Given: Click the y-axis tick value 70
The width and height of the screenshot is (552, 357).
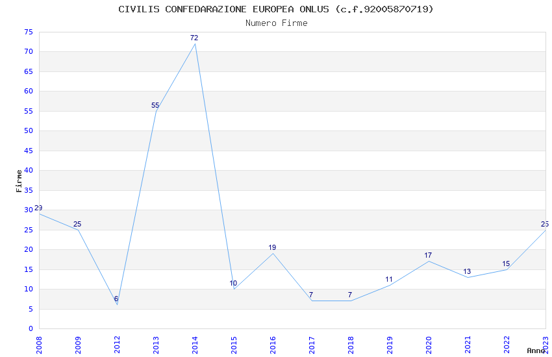Looking at the screenshot, I should [x=29, y=52].
